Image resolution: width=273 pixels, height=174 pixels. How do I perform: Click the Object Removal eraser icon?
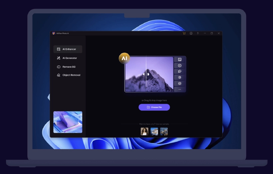[x=59, y=75]
